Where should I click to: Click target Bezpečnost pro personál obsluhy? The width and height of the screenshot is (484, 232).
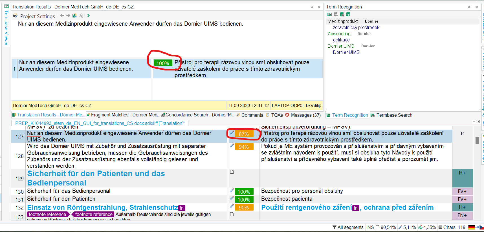coord(302,191)
